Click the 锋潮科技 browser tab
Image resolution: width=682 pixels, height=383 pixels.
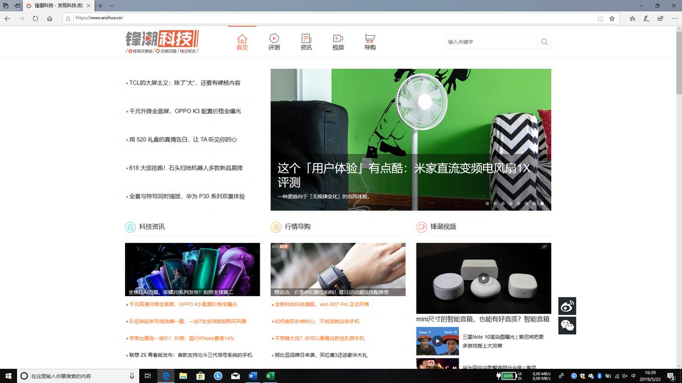pos(54,6)
